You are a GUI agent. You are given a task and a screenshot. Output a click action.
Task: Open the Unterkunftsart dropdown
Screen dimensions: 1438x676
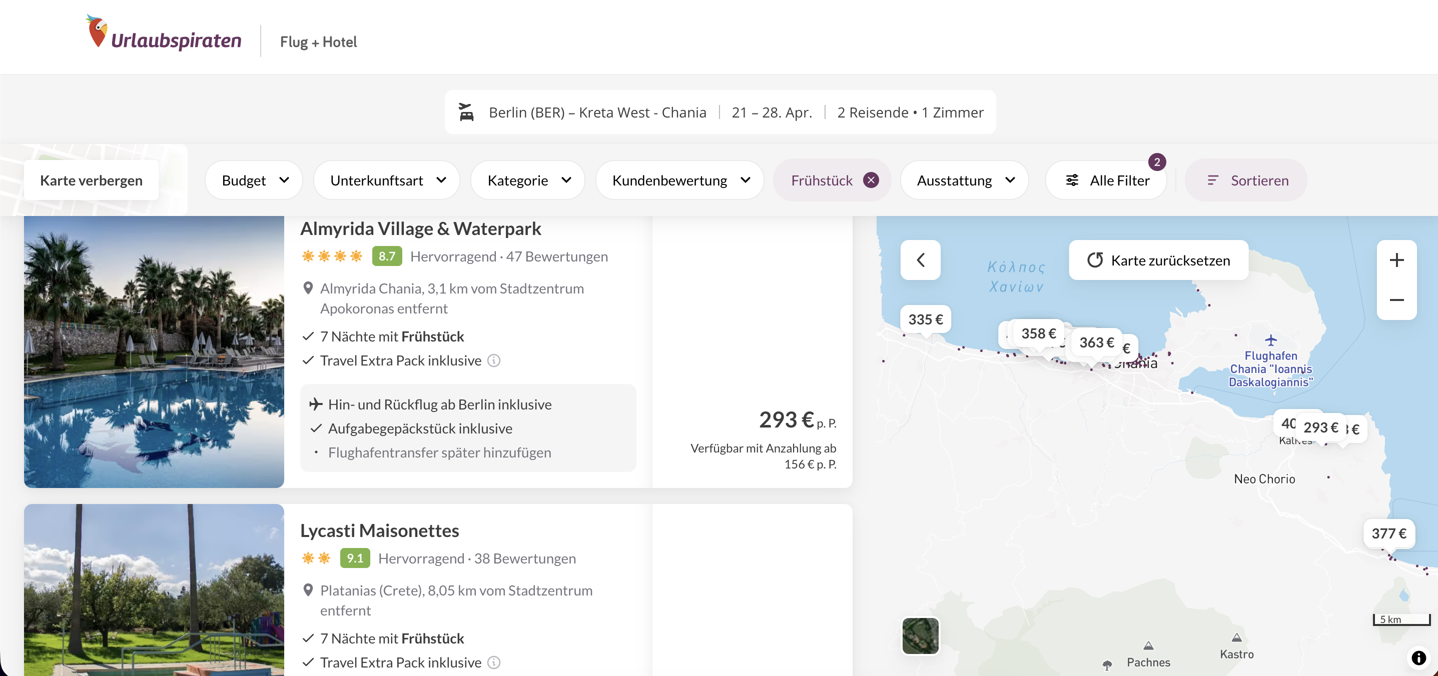click(387, 180)
